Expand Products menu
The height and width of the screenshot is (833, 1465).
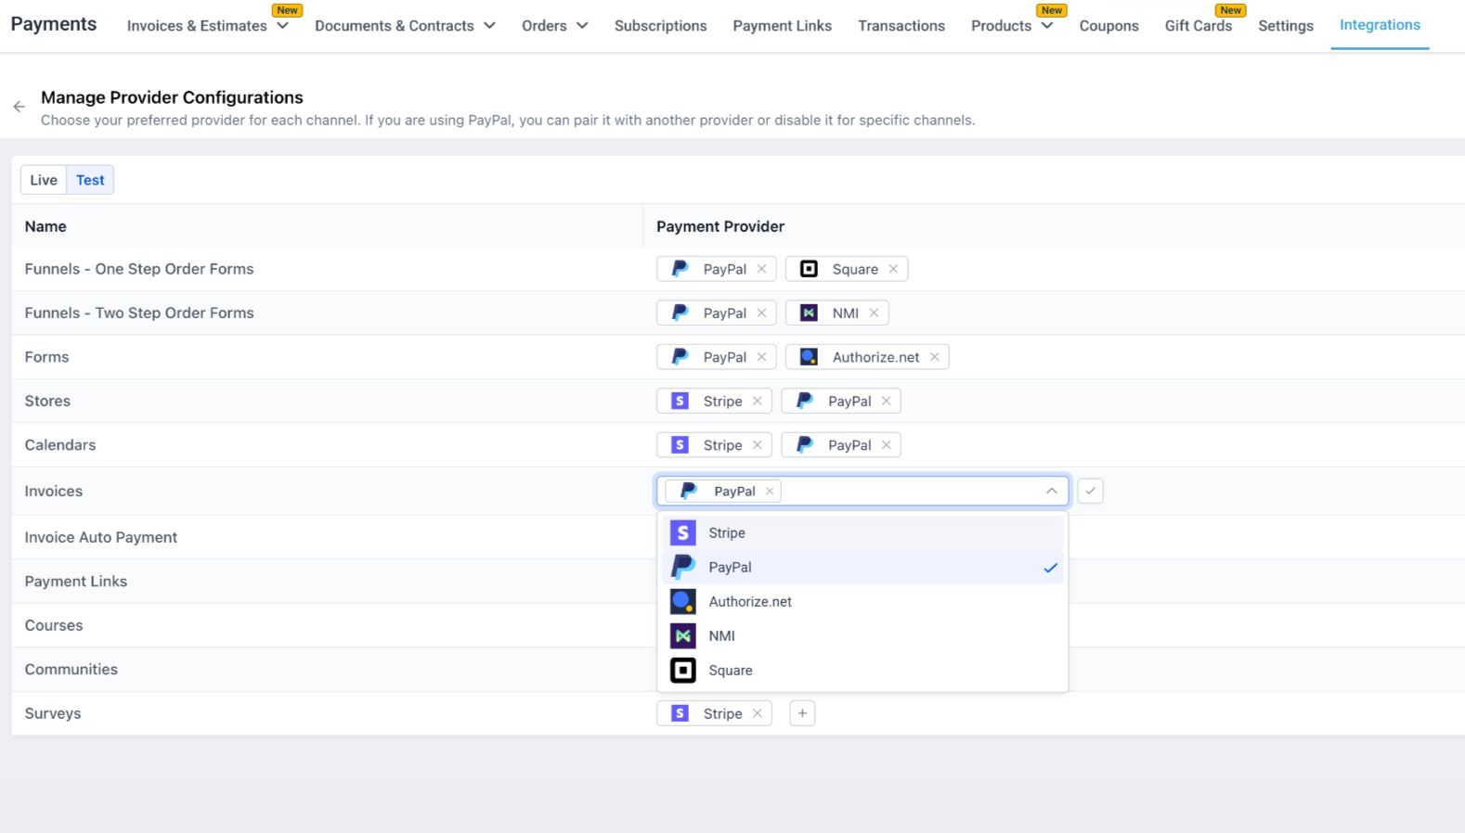pos(1012,26)
